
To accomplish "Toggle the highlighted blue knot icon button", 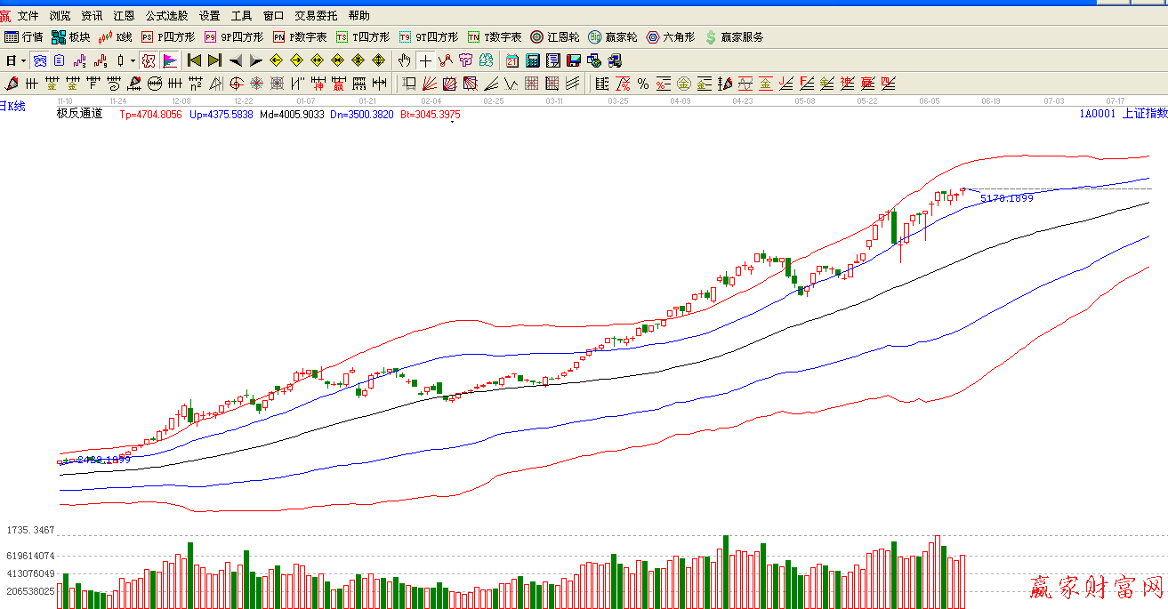I will click(39, 60).
